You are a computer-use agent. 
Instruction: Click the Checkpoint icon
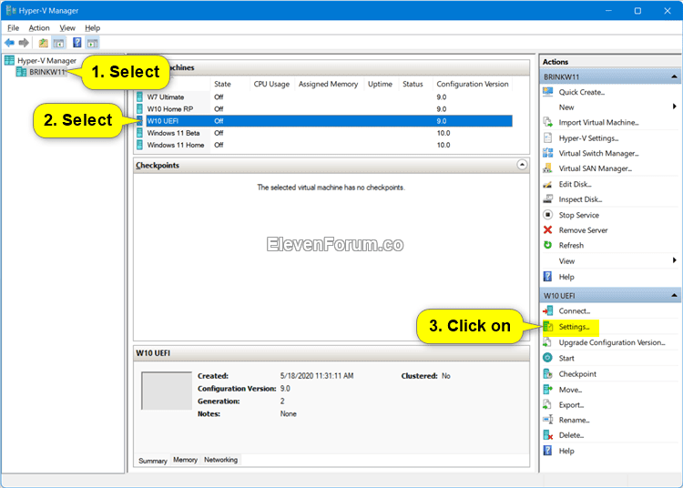[547, 373]
